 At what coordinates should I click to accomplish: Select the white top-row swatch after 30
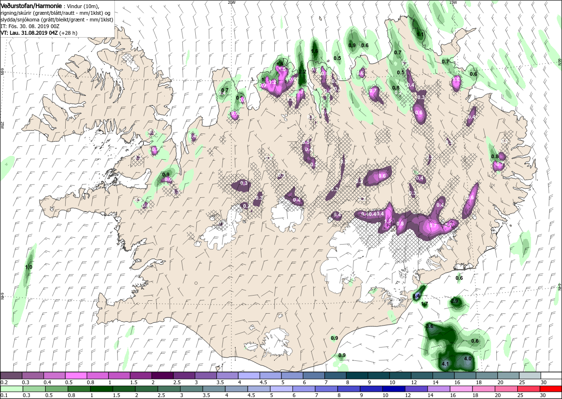pos(551,375)
